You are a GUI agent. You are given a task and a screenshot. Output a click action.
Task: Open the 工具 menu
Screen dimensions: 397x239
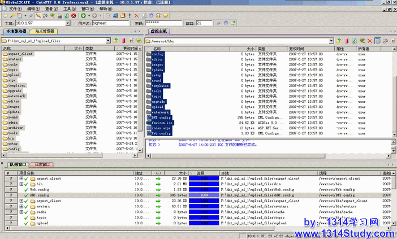click(68, 9)
